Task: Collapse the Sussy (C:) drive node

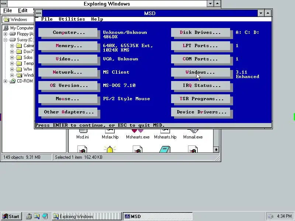Action: pyautogui.click(x=5, y=40)
